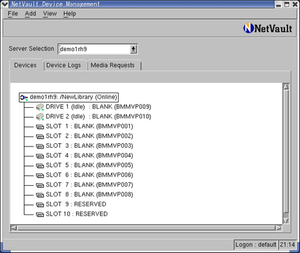Click the SLOT 6 slot icon
300x253 pixels.
pyautogui.click(x=40, y=176)
